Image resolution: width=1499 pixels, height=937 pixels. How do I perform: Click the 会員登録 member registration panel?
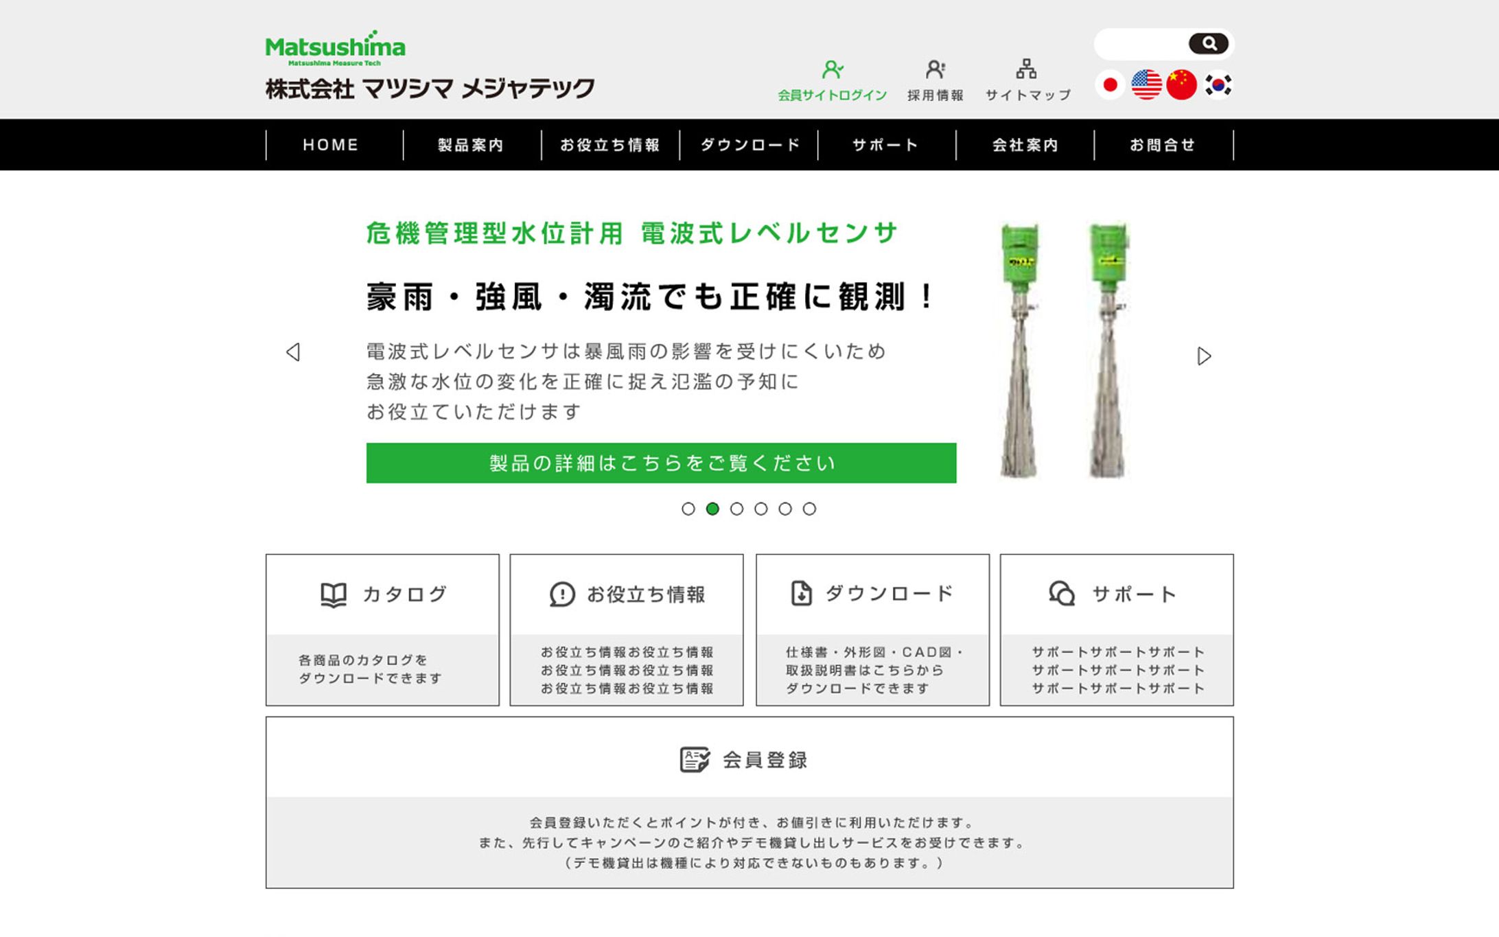749,802
